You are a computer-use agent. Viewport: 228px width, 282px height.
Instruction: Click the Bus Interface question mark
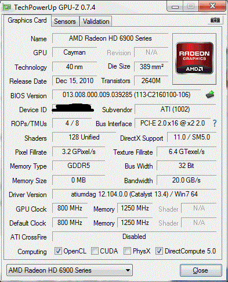215,123
